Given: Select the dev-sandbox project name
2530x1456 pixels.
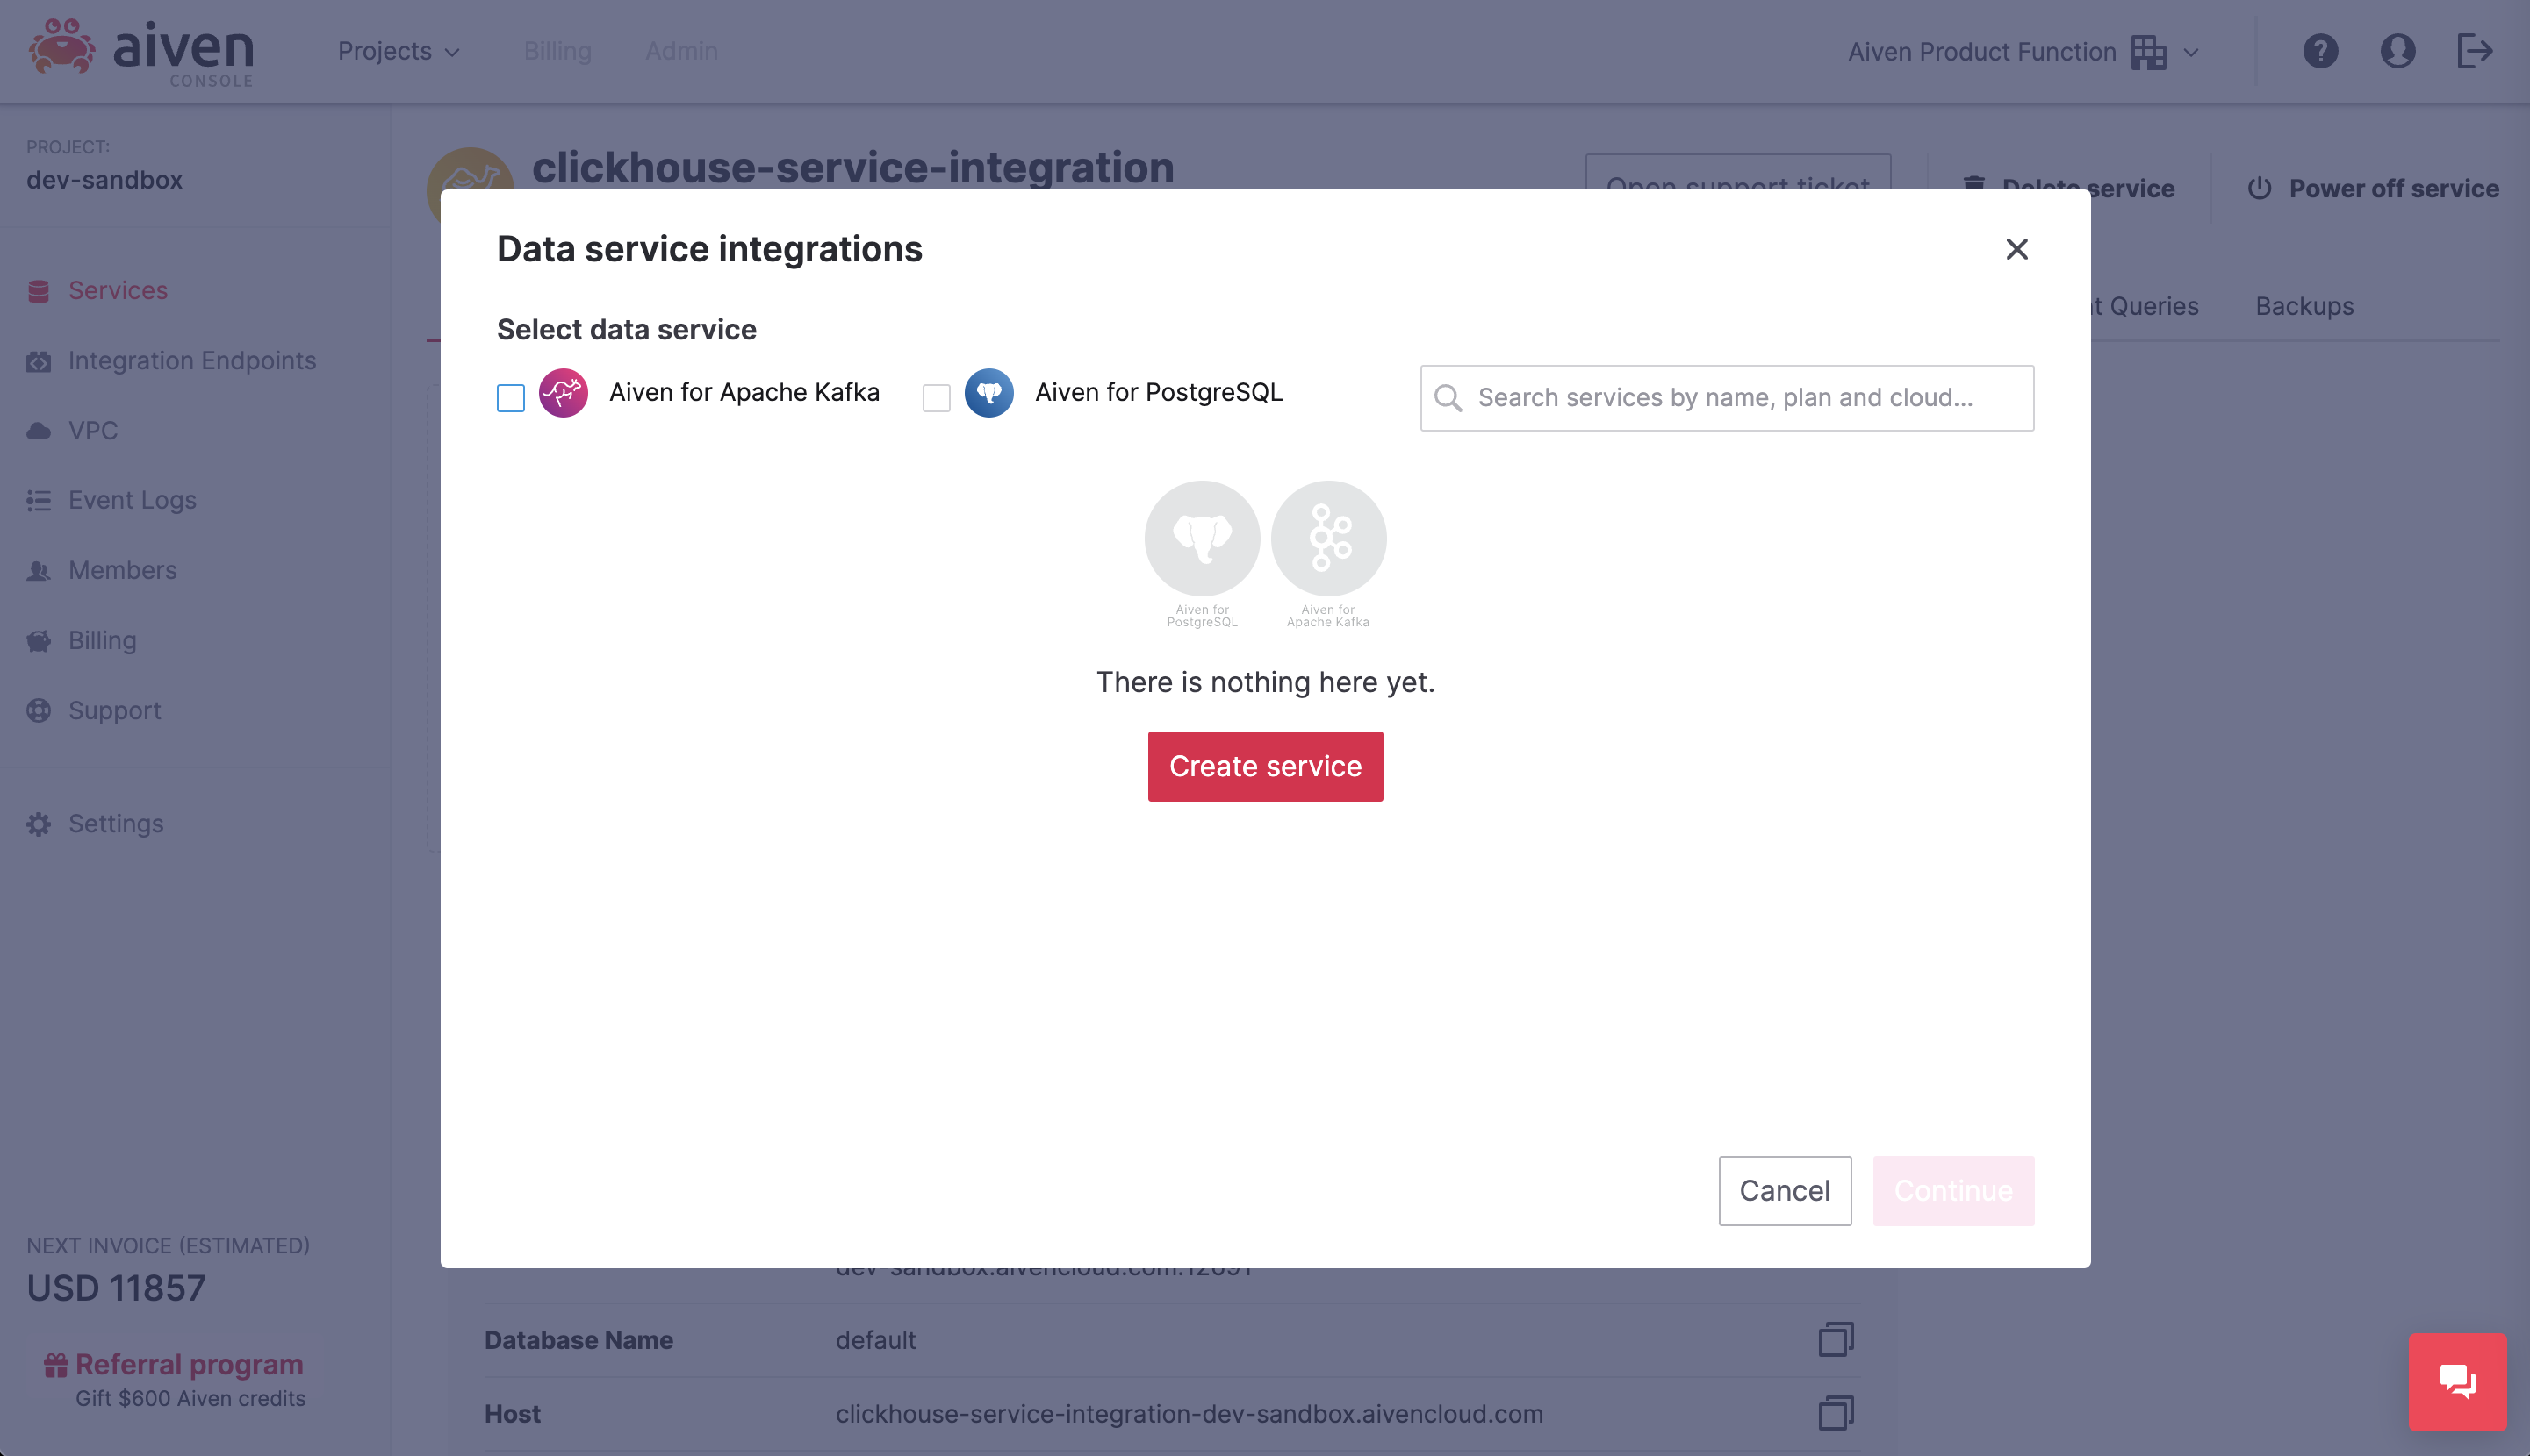Looking at the screenshot, I should [104, 180].
